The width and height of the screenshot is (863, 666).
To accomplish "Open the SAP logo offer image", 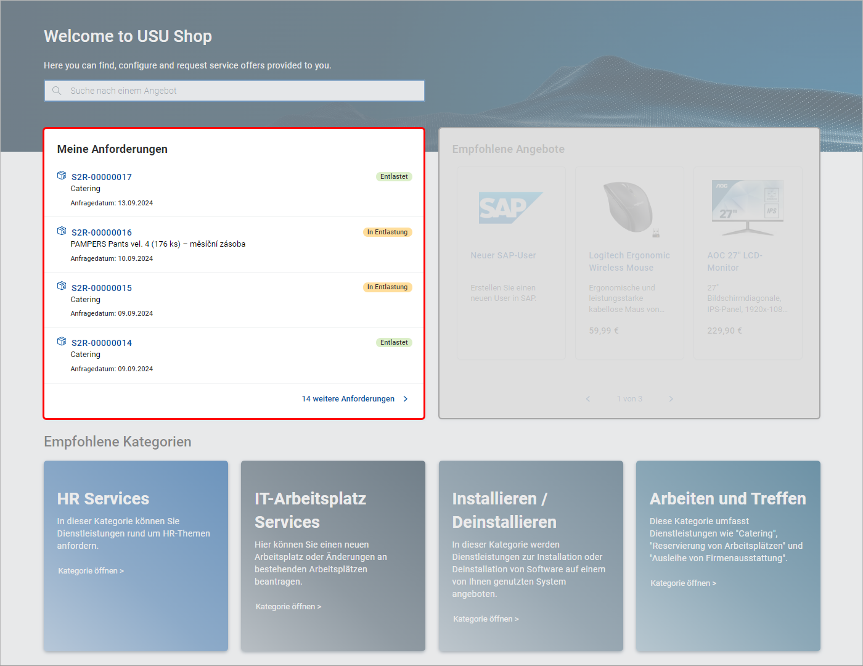I will (510, 208).
